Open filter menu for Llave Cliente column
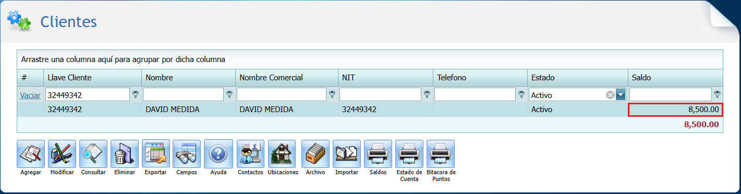This screenshot has height=194, width=741. click(x=136, y=94)
